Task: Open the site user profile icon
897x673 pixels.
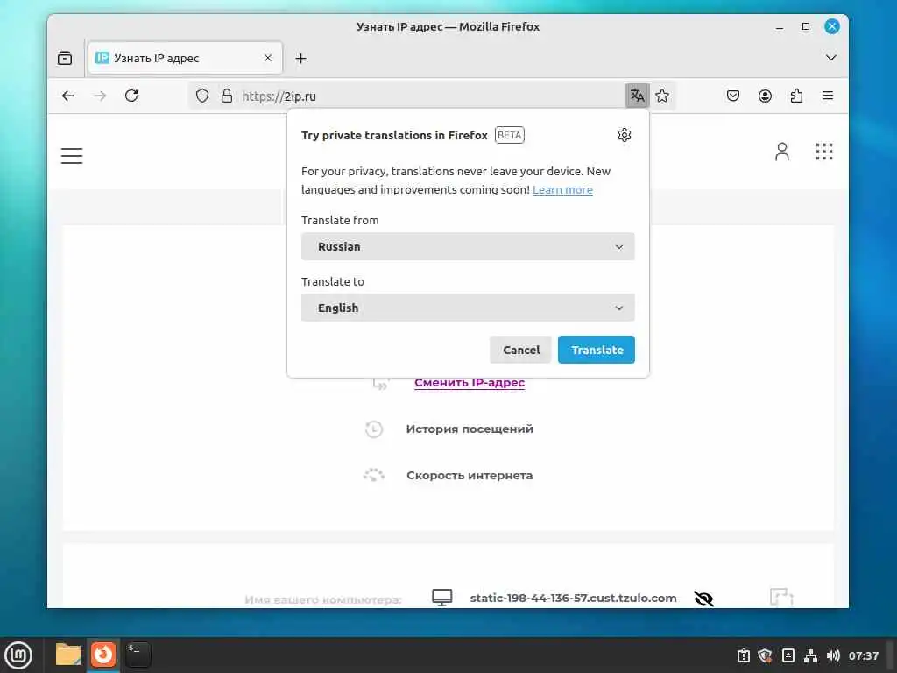Action: 782,152
